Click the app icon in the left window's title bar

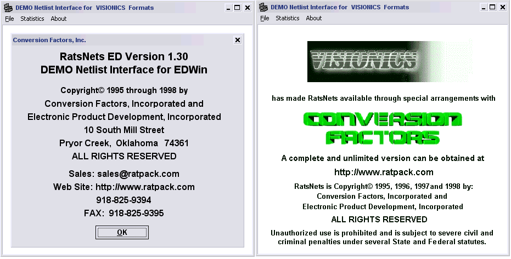click(x=8, y=8)
